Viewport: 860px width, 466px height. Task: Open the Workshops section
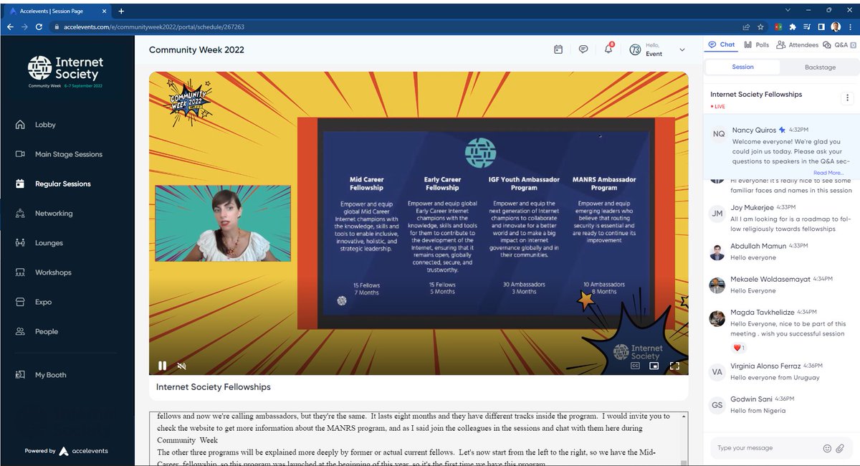point(53,272)
